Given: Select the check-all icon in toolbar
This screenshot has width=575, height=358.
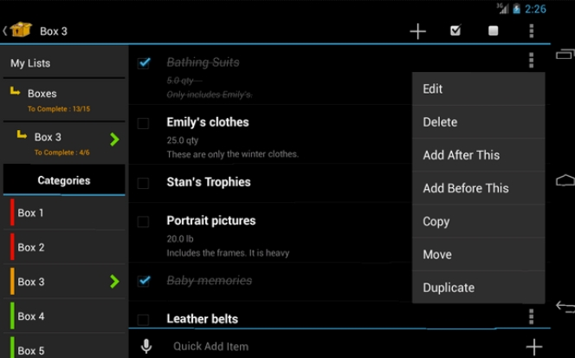Looking at the screenshot, I should pyautogui.click(x=455, y=30).
